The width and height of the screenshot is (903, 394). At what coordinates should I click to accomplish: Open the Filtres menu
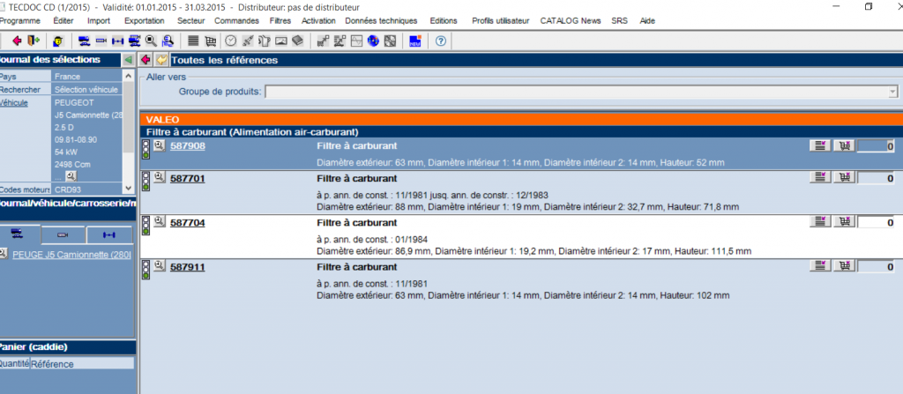click(280, 21)
